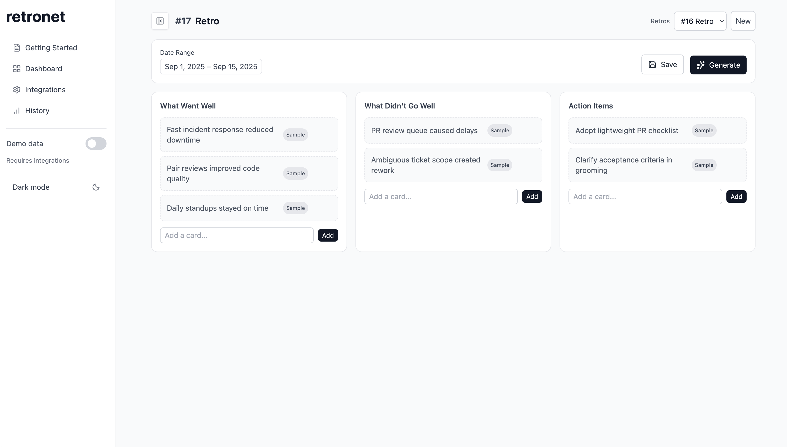This screenshot has width=787, height=447.
Task: Go to Integrations page
Action: (45, 90)
